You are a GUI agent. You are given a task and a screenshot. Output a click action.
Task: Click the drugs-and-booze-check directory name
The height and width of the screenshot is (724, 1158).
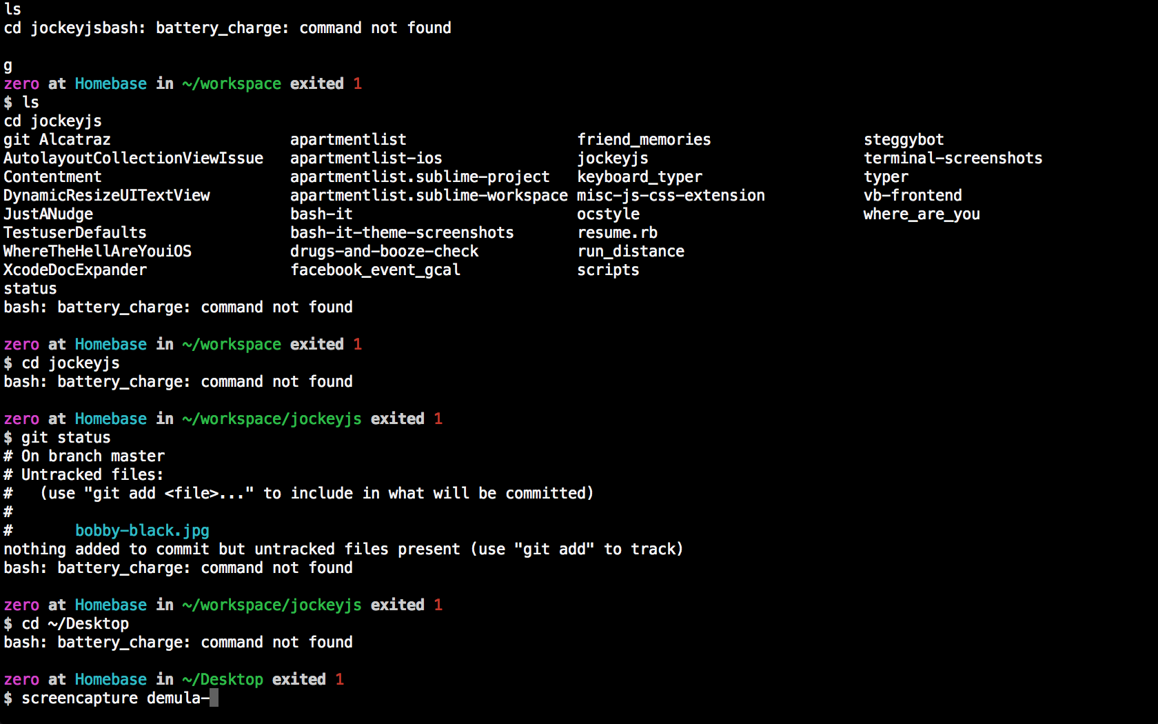pyautogui.click(x=384, y=252)
